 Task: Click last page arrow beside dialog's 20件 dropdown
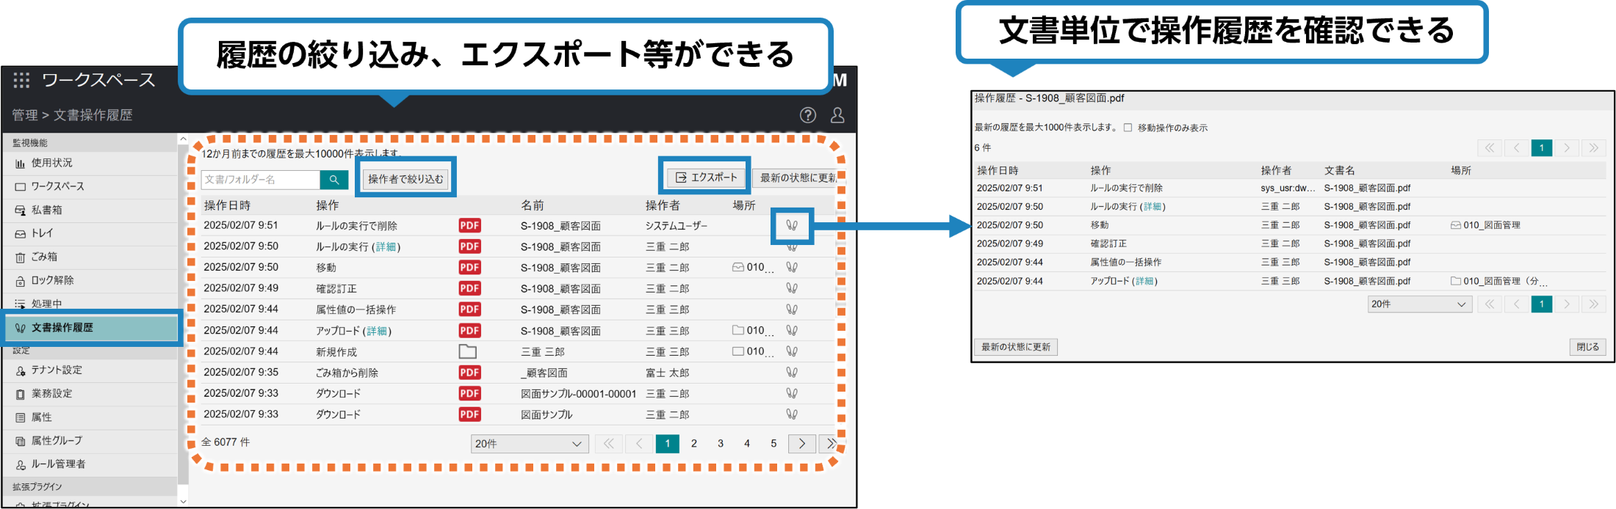(x=1593, y=304)
